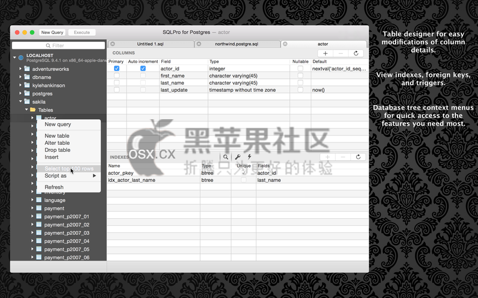Viewport: 478px width, 298px height.
Task: Expand the dbname database
Action: click(x=20, y=77)
